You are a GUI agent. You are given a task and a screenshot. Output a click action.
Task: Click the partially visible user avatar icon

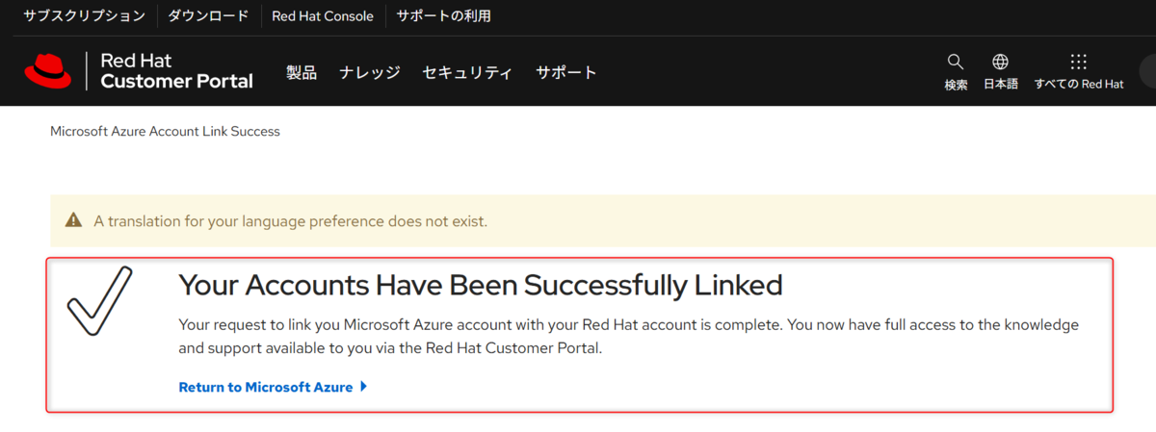[x=1148, y=72]
